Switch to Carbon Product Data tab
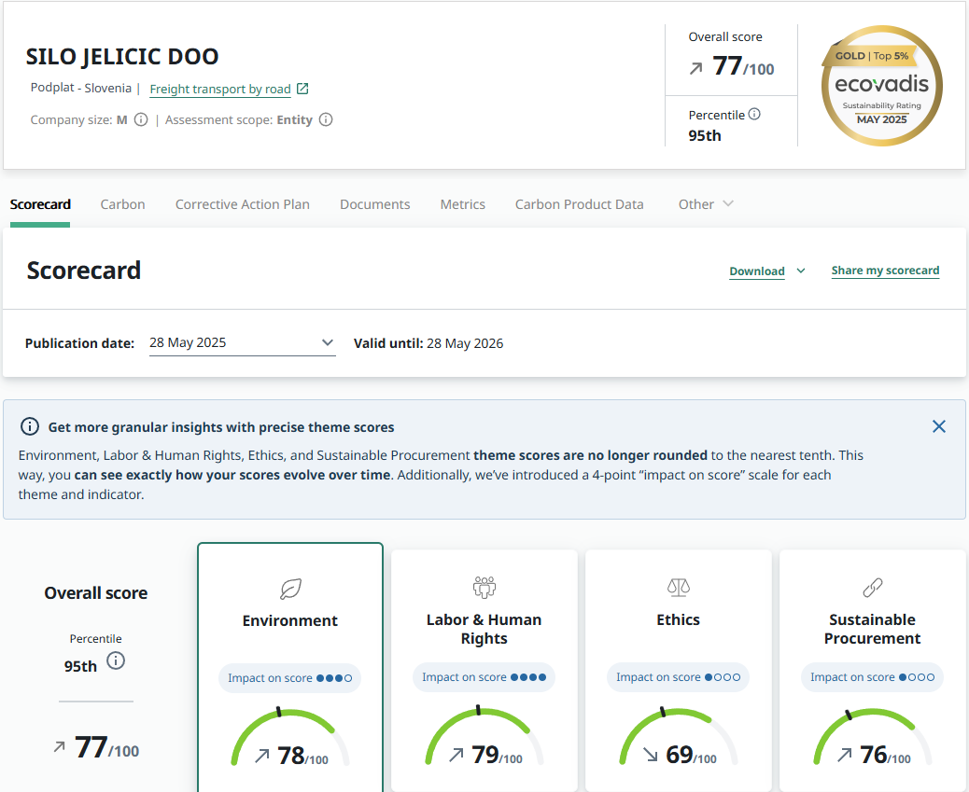The height and width of the screenshot is (792, 969). (x=579, y=204)
